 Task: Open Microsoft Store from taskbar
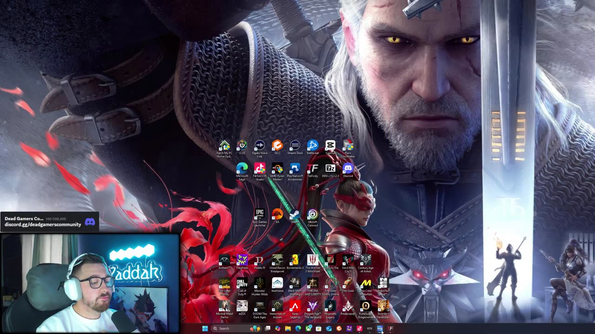point(318,328)
